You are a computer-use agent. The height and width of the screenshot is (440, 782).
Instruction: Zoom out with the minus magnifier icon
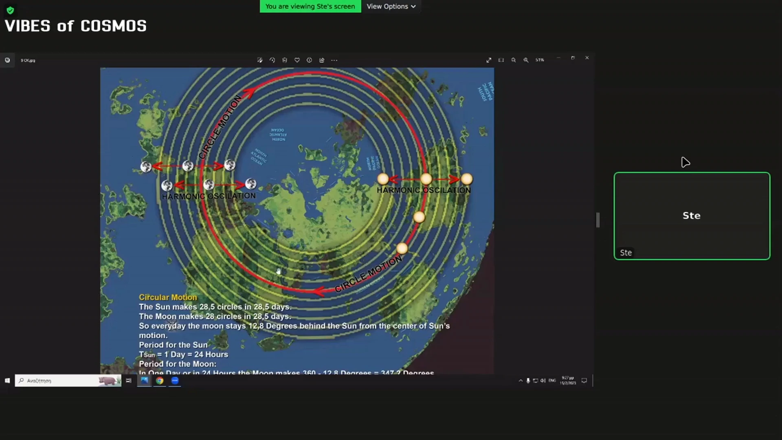(x=514, y=60)
